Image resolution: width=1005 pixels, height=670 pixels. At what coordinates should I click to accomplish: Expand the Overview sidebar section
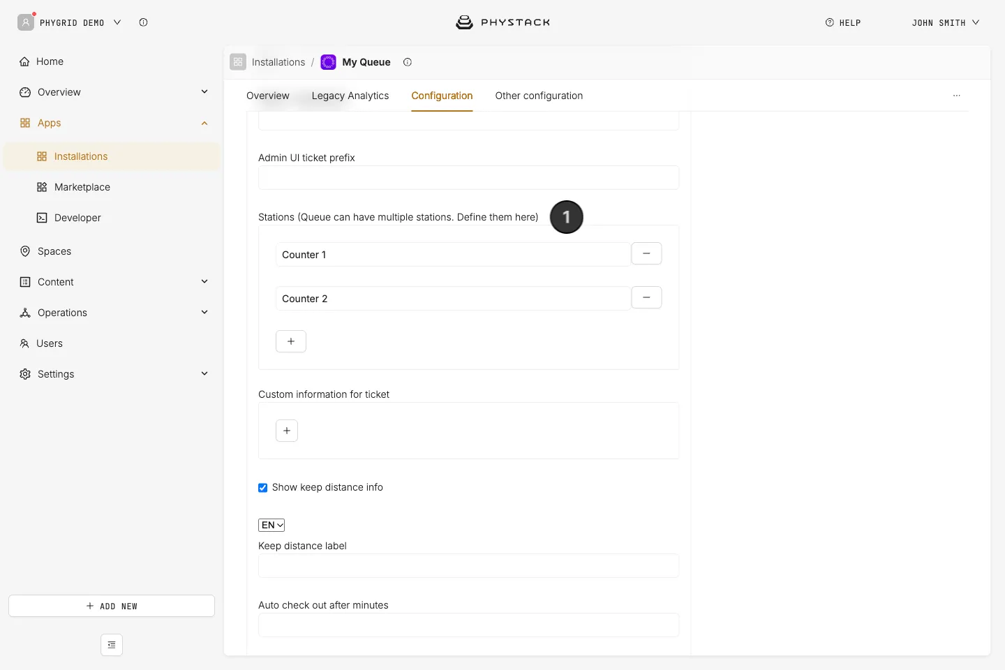pyautogui.click(x=204, y=92)
